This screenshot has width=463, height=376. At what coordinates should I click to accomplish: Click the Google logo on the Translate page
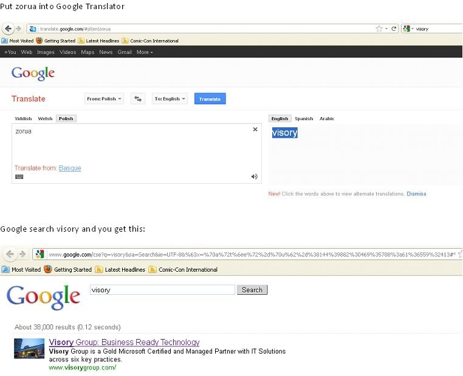tap(33, 73)
